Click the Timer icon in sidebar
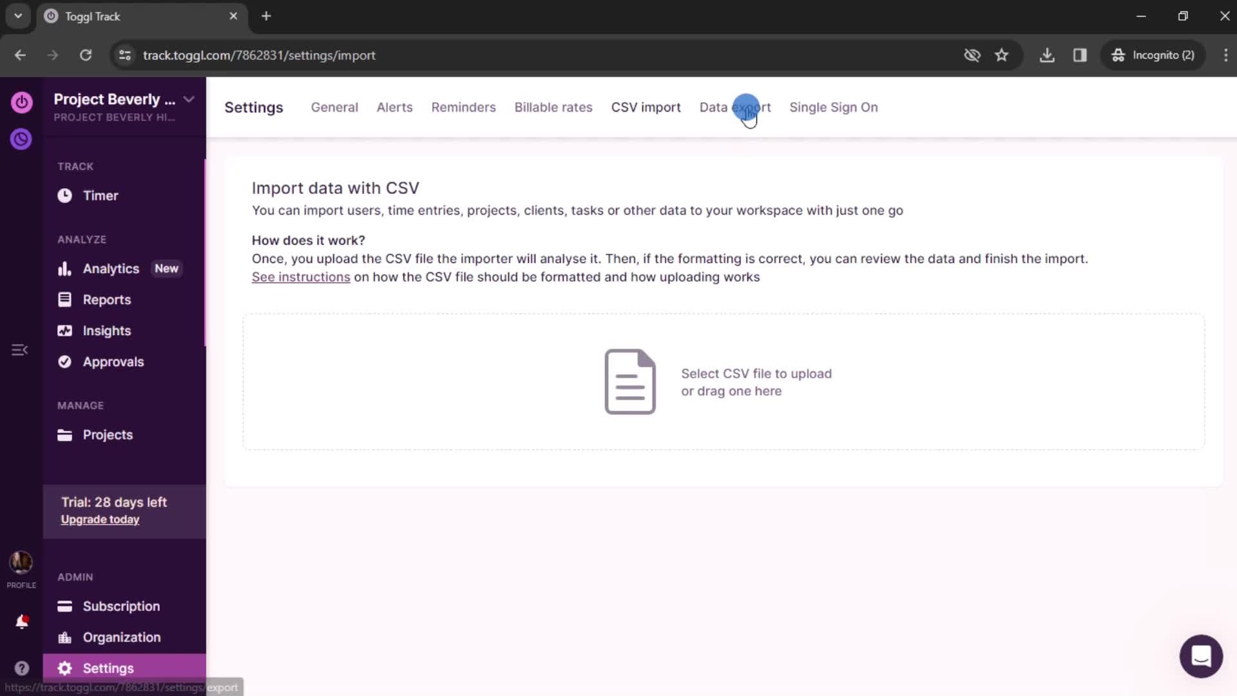The width and height of the screenshot is (1237, 696). point(66,195)
